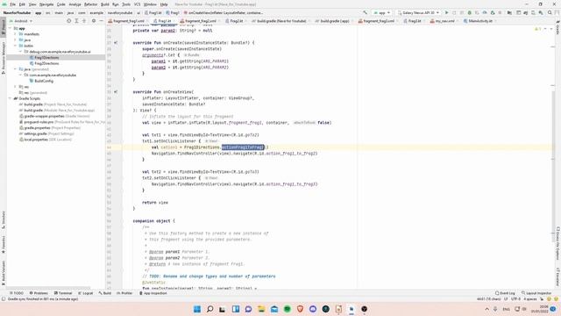This screenshot has height=316, width=561.
Task: Click the NaveforYoutube breadcrumb in navigation bar
Action: 18,12
